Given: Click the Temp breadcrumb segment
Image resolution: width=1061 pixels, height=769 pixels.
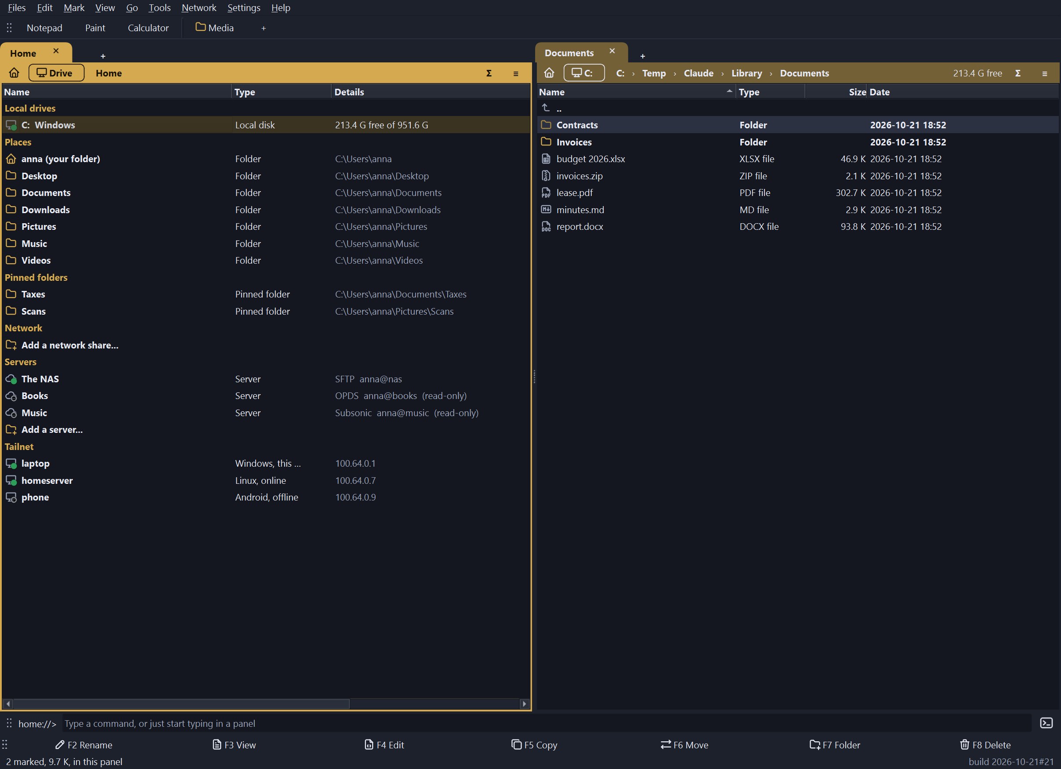Looking at the screenshot, I should [654, 73].
